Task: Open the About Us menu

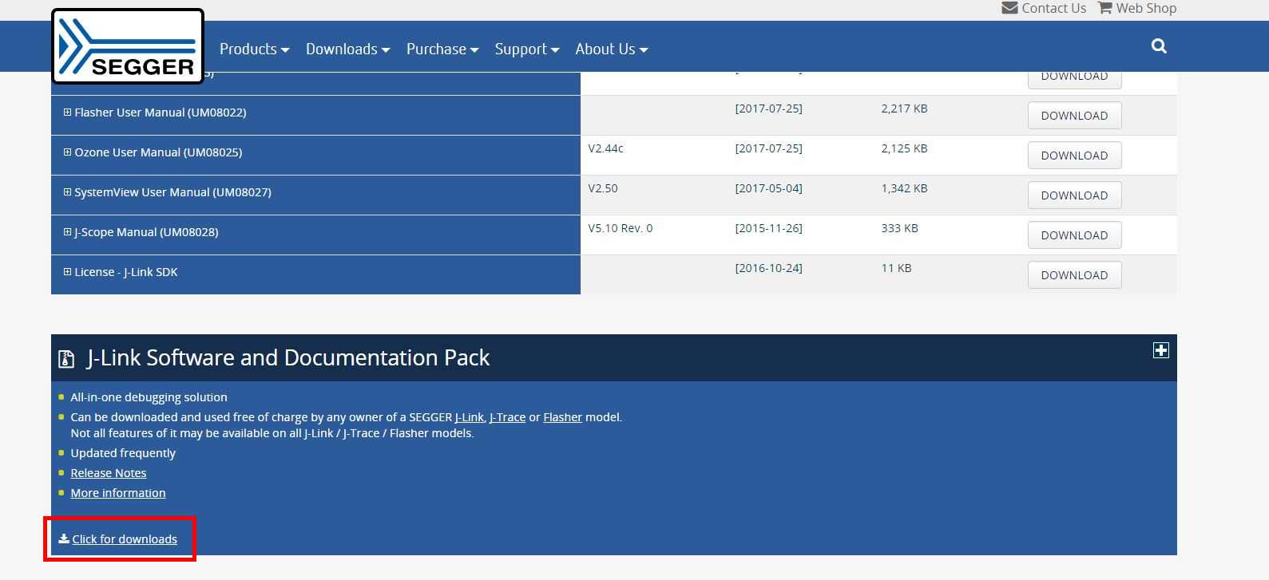Action: point(612,49)
